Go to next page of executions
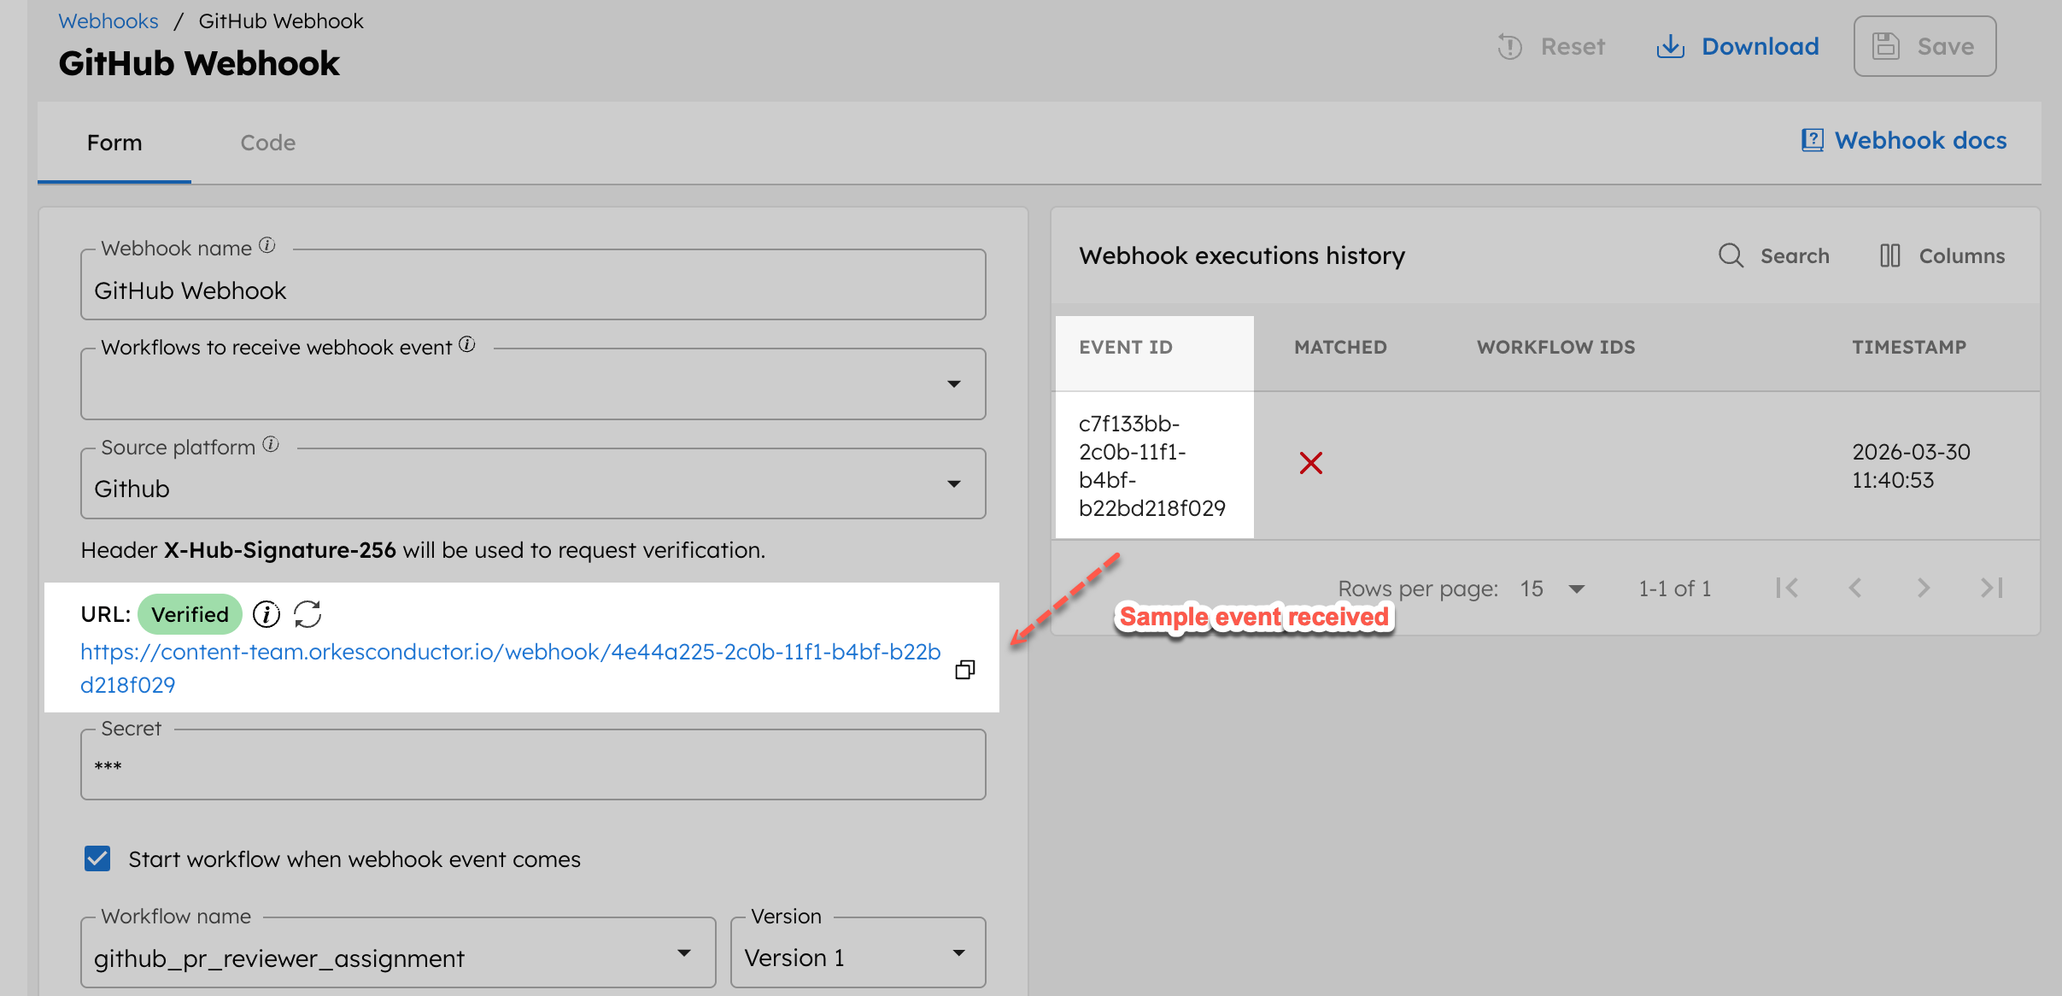This screenshot has height=996, width=2062. [1924, 588]
